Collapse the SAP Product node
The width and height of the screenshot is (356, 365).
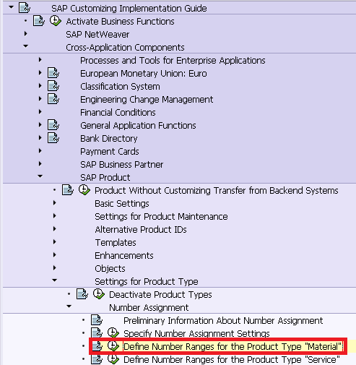[x=40, y=176]
